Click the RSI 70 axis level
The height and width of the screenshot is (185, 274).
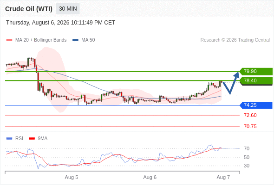(247, 148)
